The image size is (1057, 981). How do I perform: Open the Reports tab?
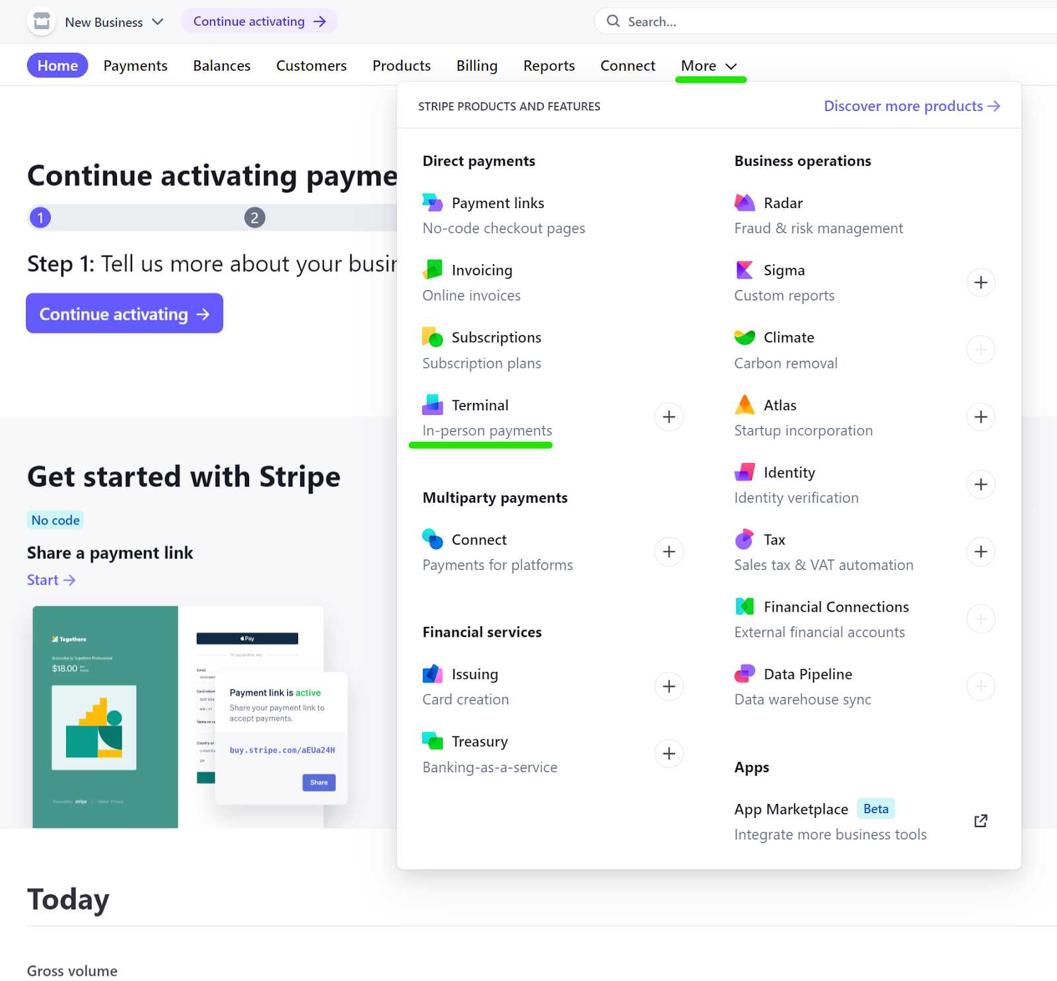click(x=549, y=65)
